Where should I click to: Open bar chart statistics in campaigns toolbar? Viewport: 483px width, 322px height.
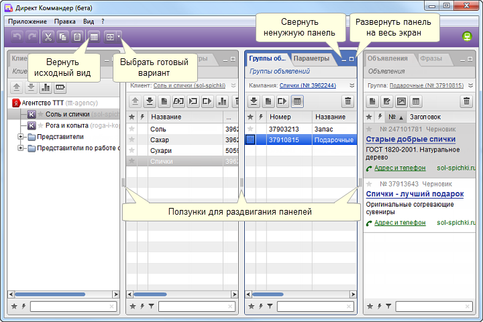click(x=222, y=101)
